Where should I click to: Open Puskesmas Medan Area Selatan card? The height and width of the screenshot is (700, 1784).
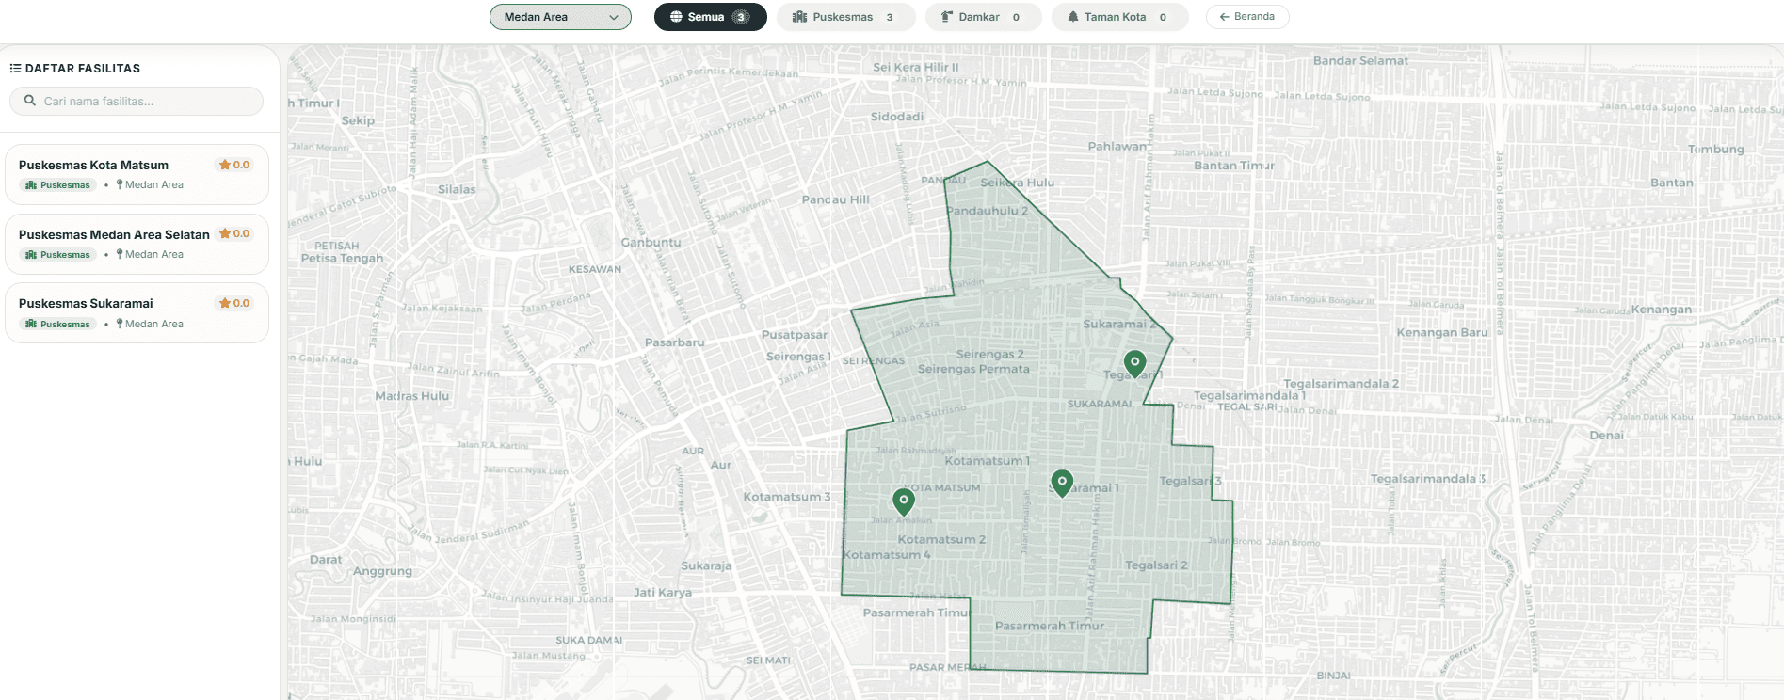[137, 244]
